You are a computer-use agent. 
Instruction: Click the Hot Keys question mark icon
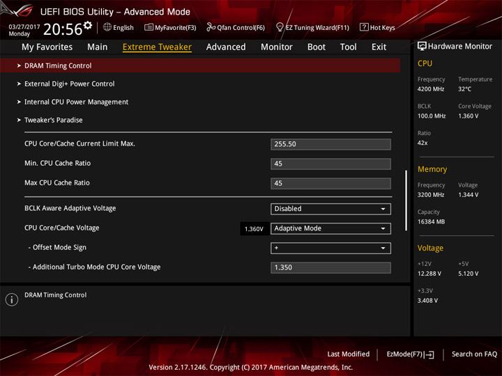[x=364, y=27]
